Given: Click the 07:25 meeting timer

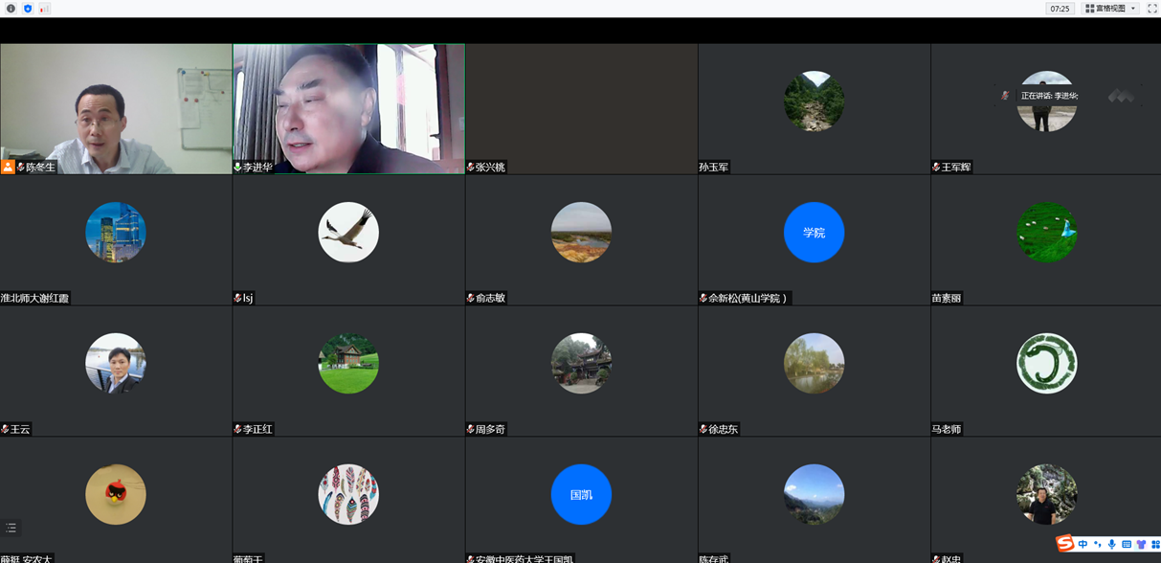Looking at the screenshot, I should [x=1060, y=9].
